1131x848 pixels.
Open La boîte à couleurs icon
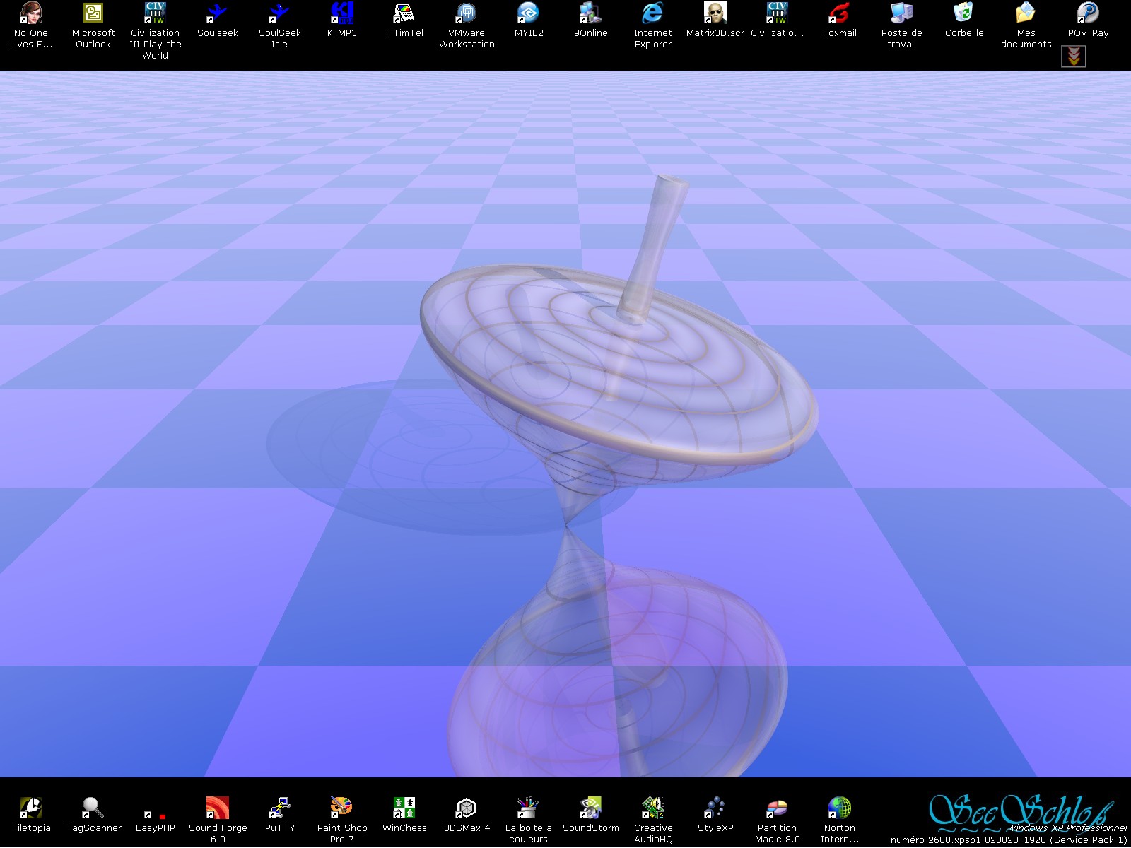tap(528, 808)
